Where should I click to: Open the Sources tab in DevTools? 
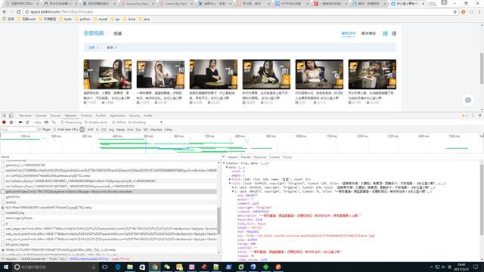click(55, 116)
